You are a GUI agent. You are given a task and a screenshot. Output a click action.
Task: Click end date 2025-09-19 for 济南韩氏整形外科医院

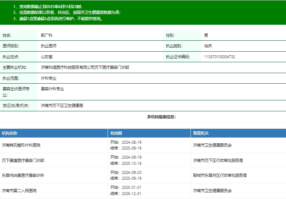coord(132,148)
